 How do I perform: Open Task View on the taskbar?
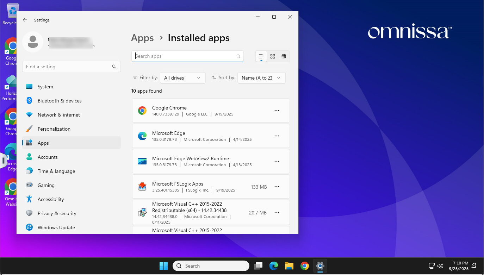259,266
